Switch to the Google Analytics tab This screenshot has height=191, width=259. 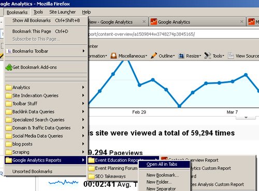(x=197, y=22)
